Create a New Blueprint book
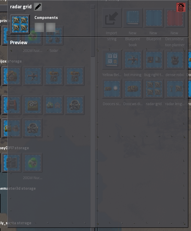Screen dimensions: 191x231 tap(133, 18)
